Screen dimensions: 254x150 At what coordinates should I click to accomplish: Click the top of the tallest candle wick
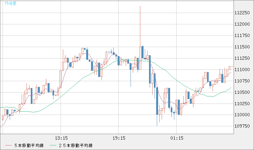coord(140,6)
